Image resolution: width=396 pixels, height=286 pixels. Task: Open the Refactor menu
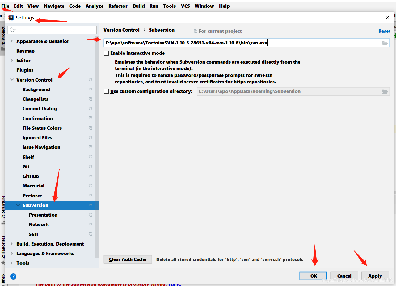118,6
